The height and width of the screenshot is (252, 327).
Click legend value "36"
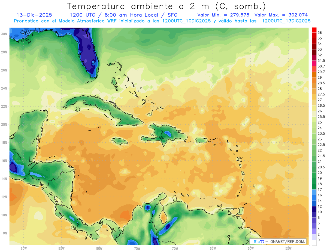click(320, 33)
